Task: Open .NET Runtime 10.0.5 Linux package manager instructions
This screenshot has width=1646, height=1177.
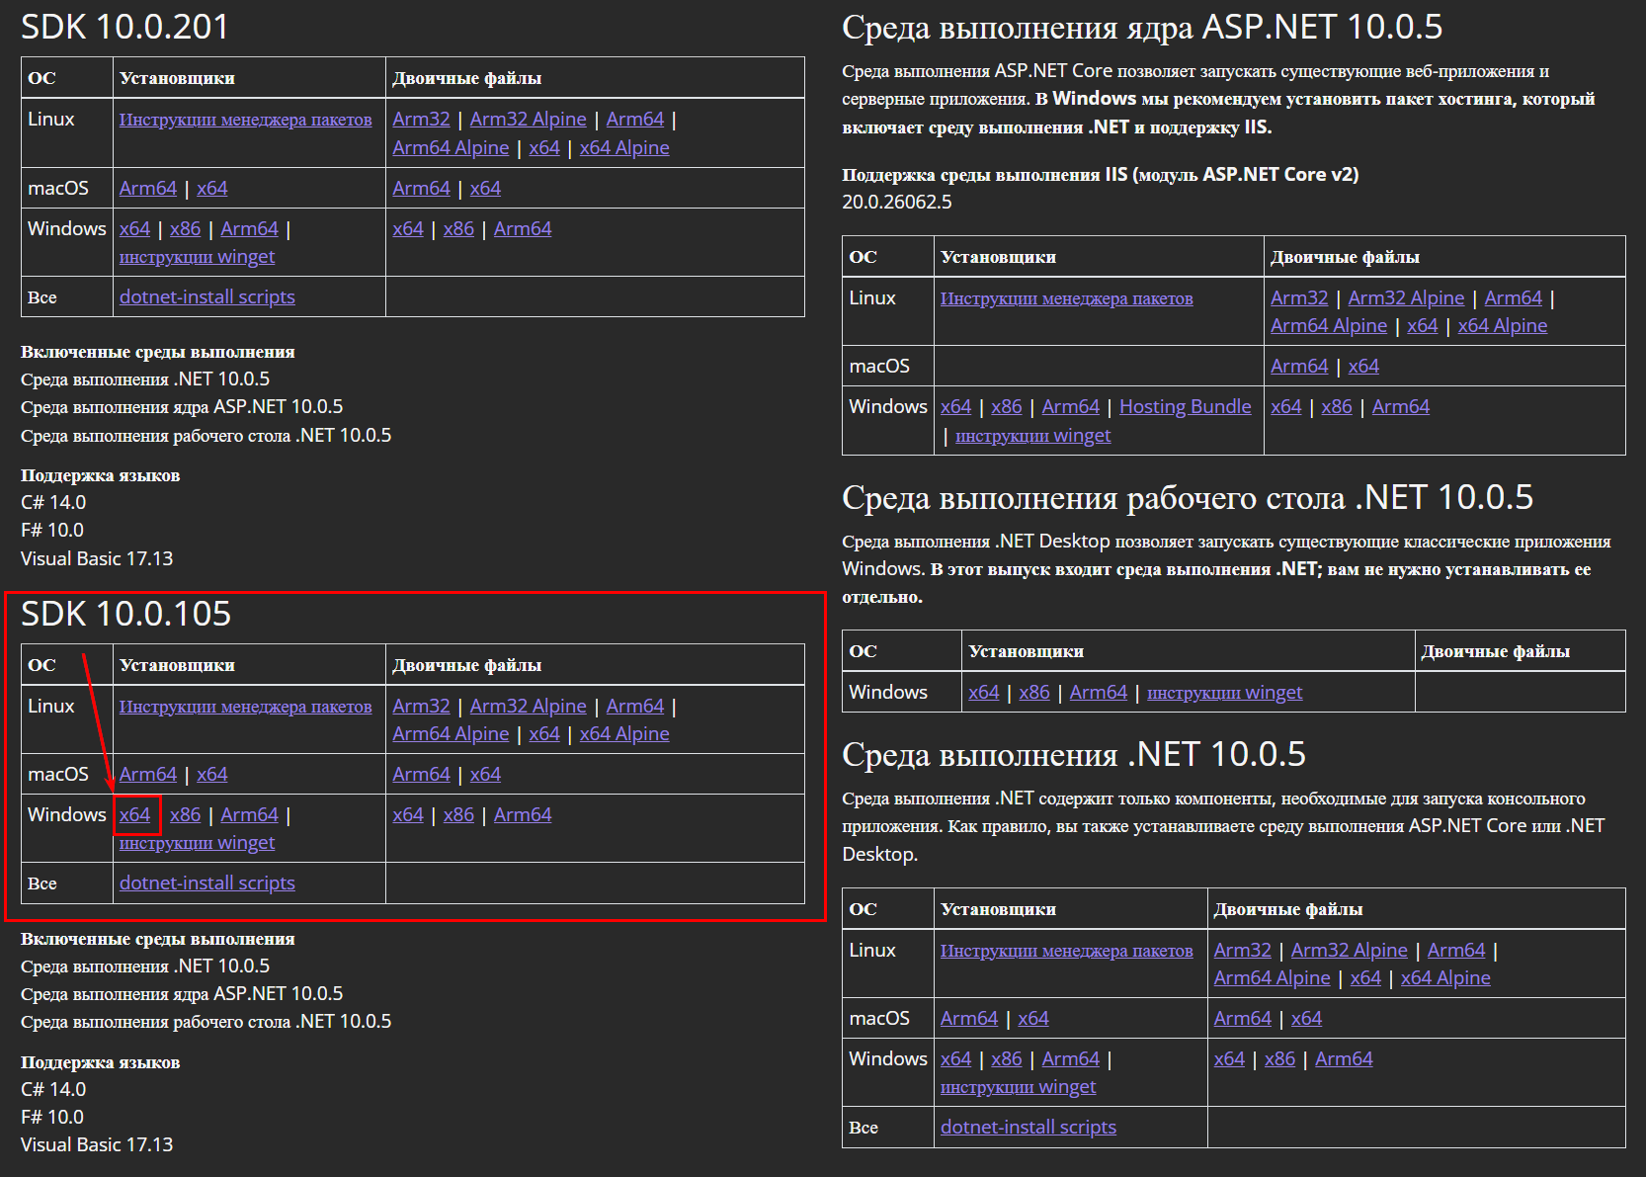Action: pyautogui.click(x=1066, y=951)
